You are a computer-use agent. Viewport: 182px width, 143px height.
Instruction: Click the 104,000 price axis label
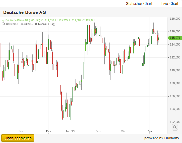pyautogui.click(x=175, y=109)
